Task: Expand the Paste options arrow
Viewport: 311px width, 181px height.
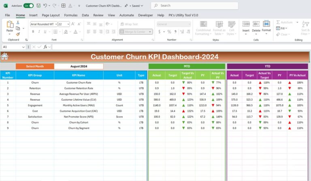Action: click(x=10, y=34)
